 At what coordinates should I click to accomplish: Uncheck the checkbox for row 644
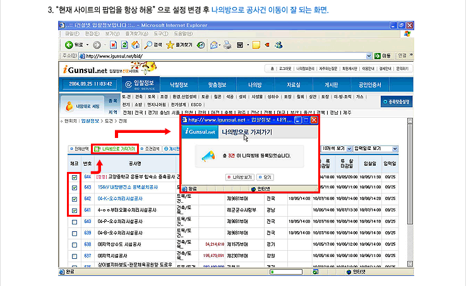[75, 177]
